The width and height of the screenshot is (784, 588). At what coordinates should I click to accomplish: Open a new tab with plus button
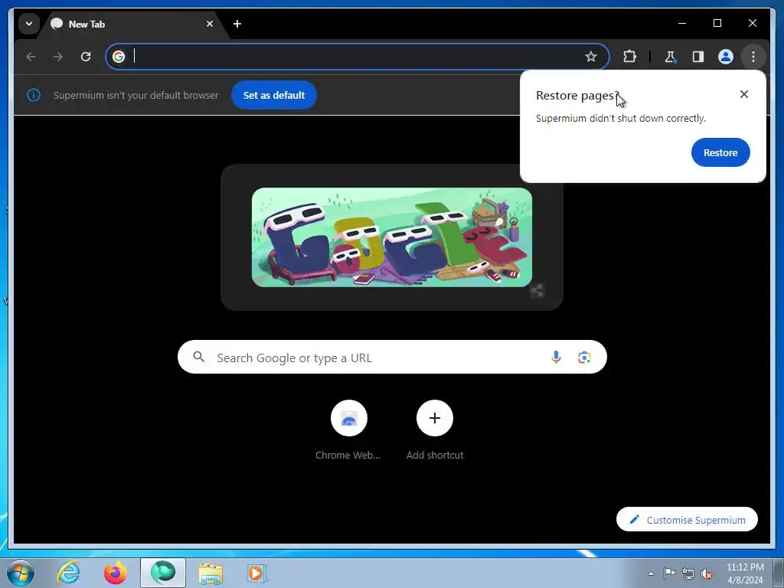[237, 24]
